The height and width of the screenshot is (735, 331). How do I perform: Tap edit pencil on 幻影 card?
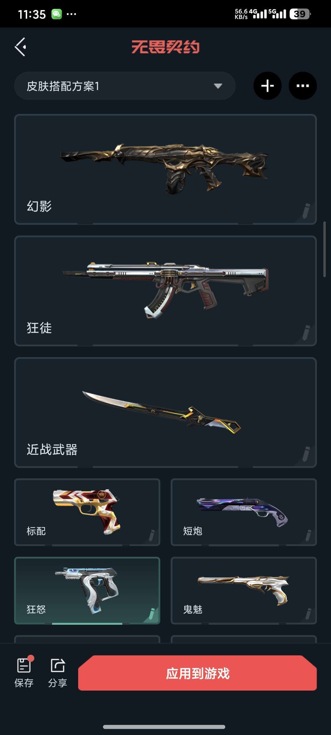[x=306, y=211]
